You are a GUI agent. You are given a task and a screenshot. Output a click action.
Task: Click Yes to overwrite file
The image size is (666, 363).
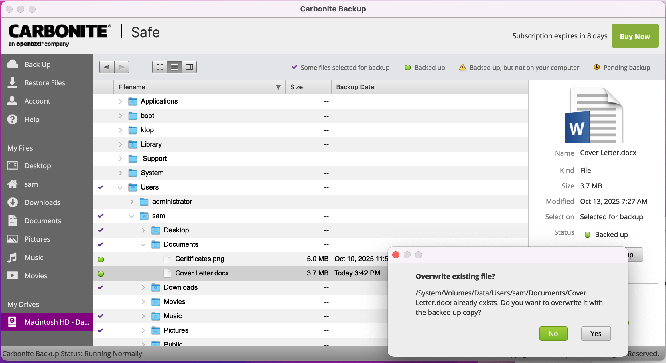(596, 334)
